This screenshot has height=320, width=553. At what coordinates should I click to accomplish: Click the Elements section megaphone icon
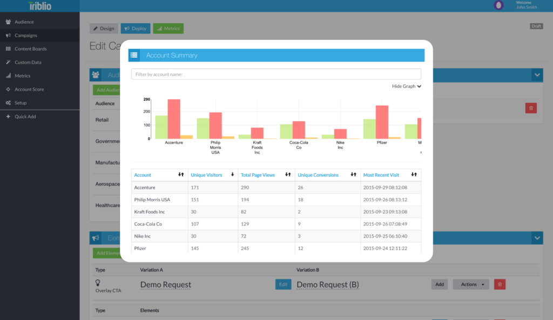[96, 238]
